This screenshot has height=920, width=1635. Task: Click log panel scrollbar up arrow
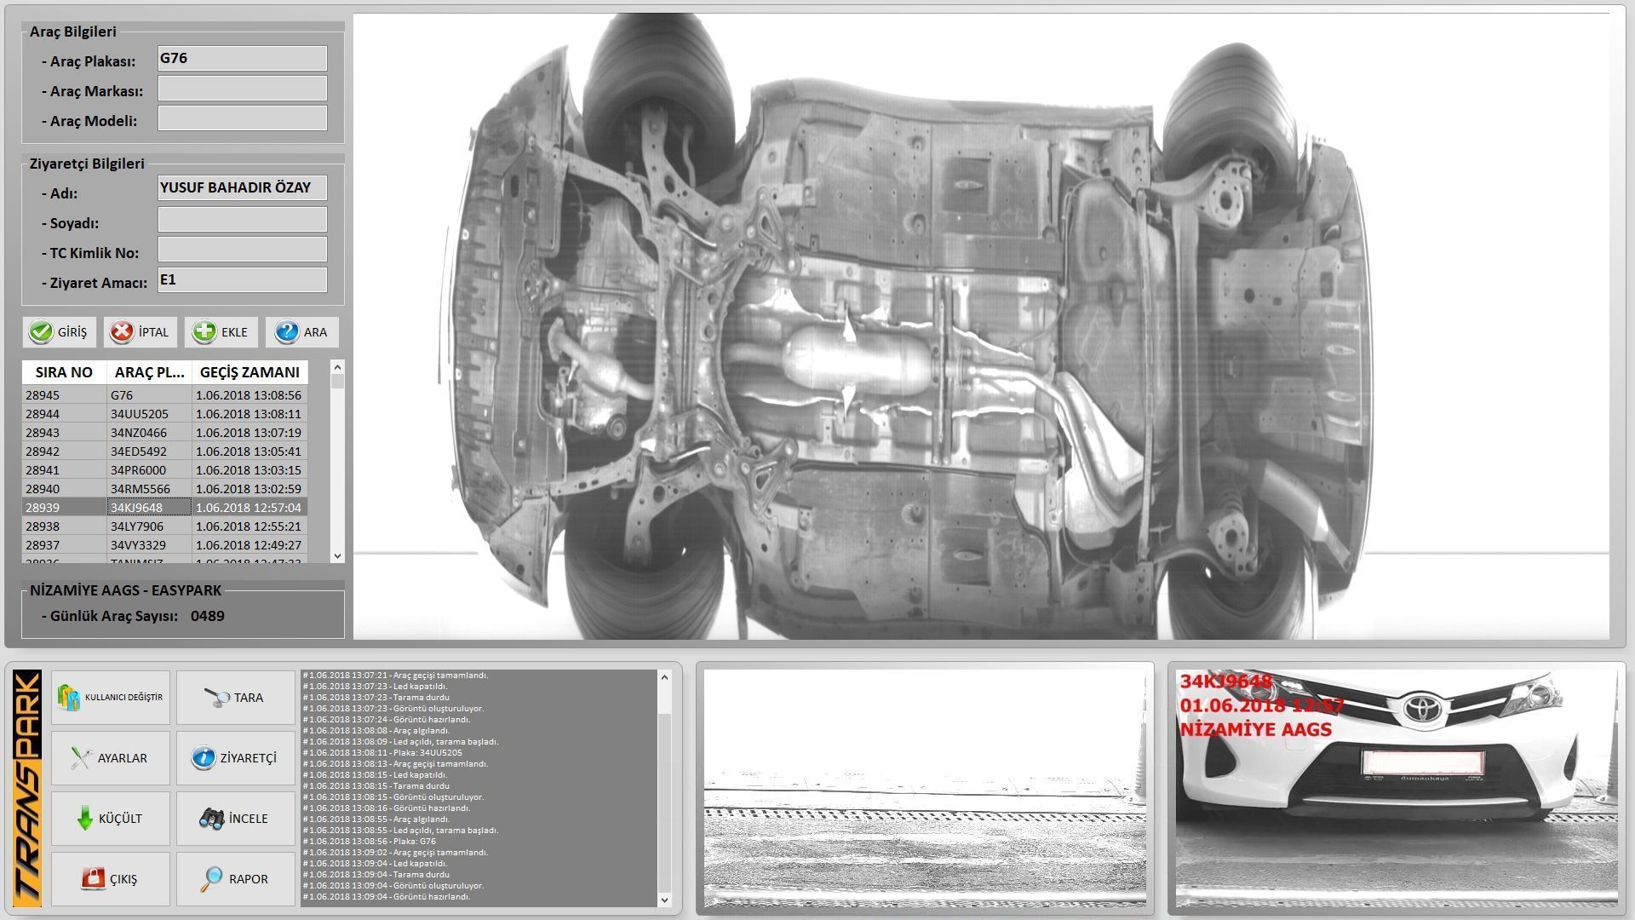tap(665, 677)
